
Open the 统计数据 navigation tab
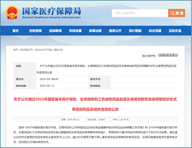click(135, 31)
